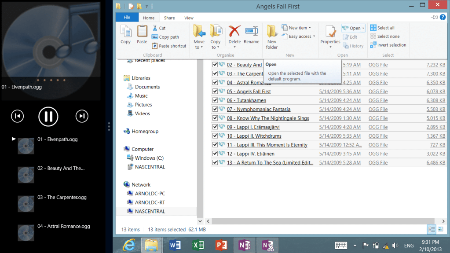Open the Quick Access Toolbar customize arrow
The image size is (450, 253).
146,6
